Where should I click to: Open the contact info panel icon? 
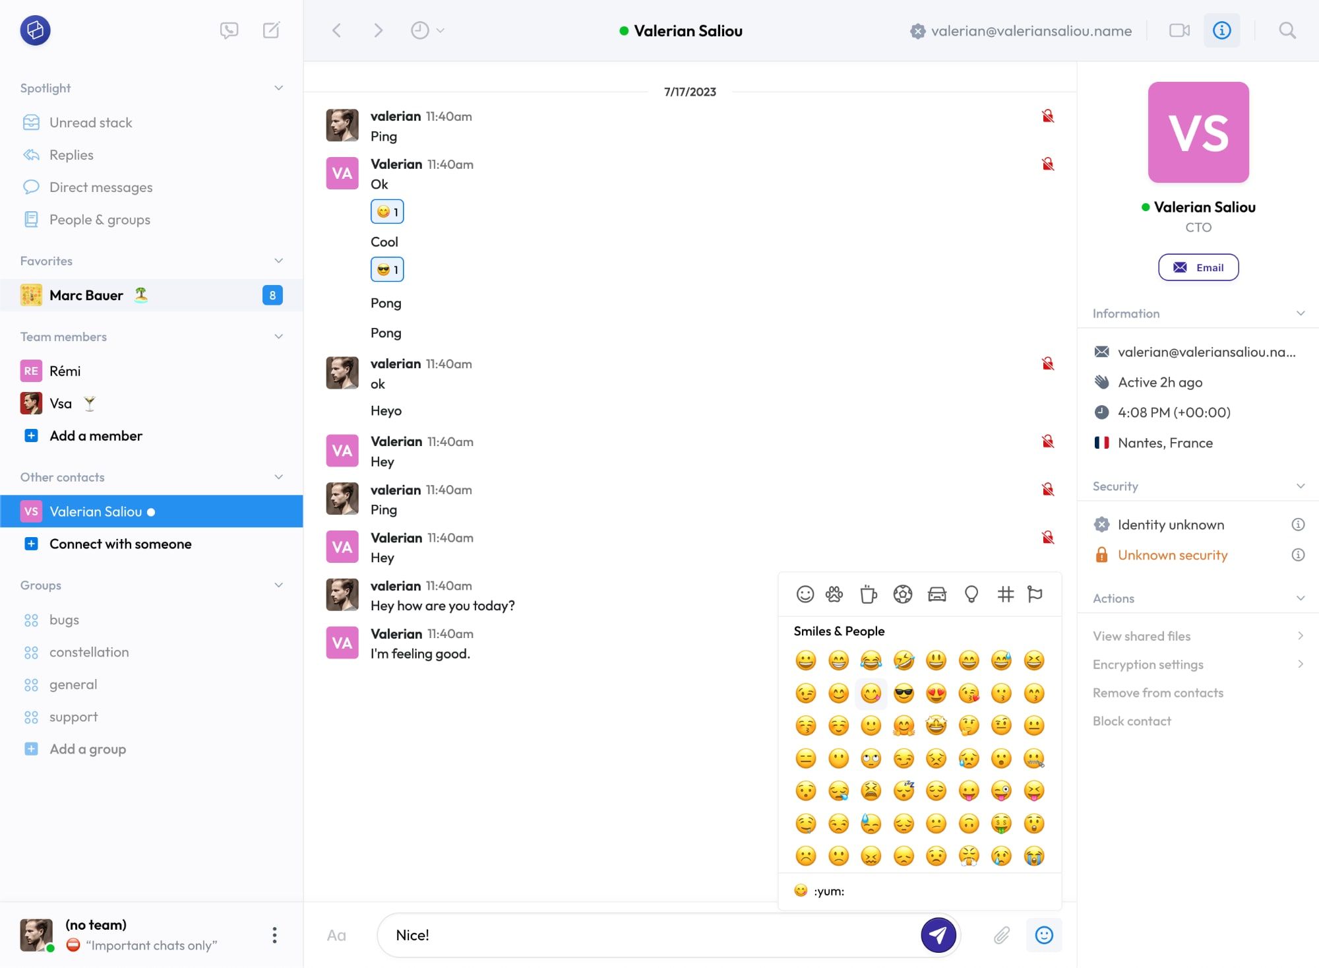coord(1222,30)
